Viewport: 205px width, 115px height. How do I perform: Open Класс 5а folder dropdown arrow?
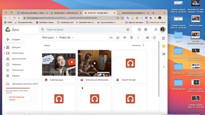point(72,38)
